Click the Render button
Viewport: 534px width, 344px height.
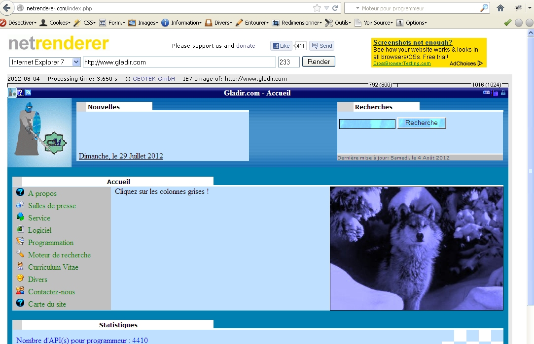(x=319, y=62)
